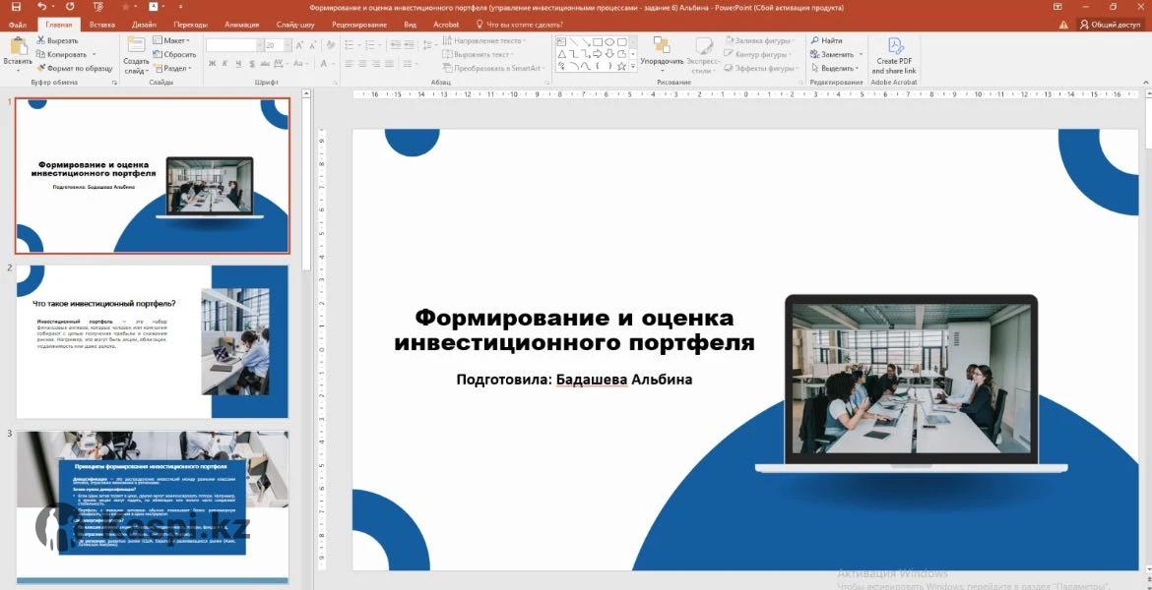Click the Save icon in the quick access toolbar
Image resolution: width=1152 pixels, height=590 pixels.
pyautogui.click(x=15, y=7)
